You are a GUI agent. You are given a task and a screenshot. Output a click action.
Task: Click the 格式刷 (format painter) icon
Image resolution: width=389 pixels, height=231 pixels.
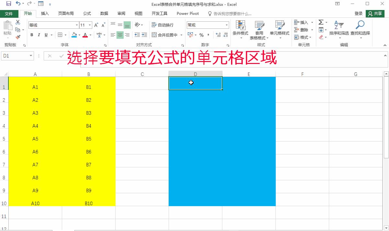[18, 37]
